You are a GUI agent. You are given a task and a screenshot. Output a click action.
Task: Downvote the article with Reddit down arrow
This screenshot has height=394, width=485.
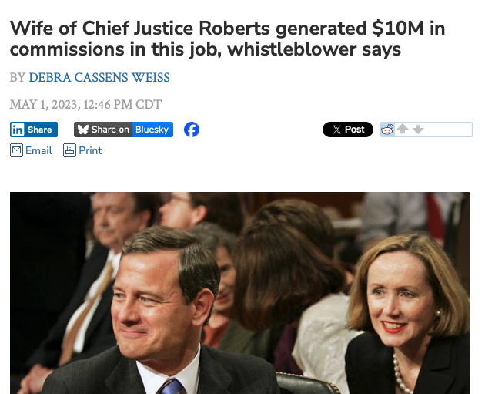[x=418, y=129]
